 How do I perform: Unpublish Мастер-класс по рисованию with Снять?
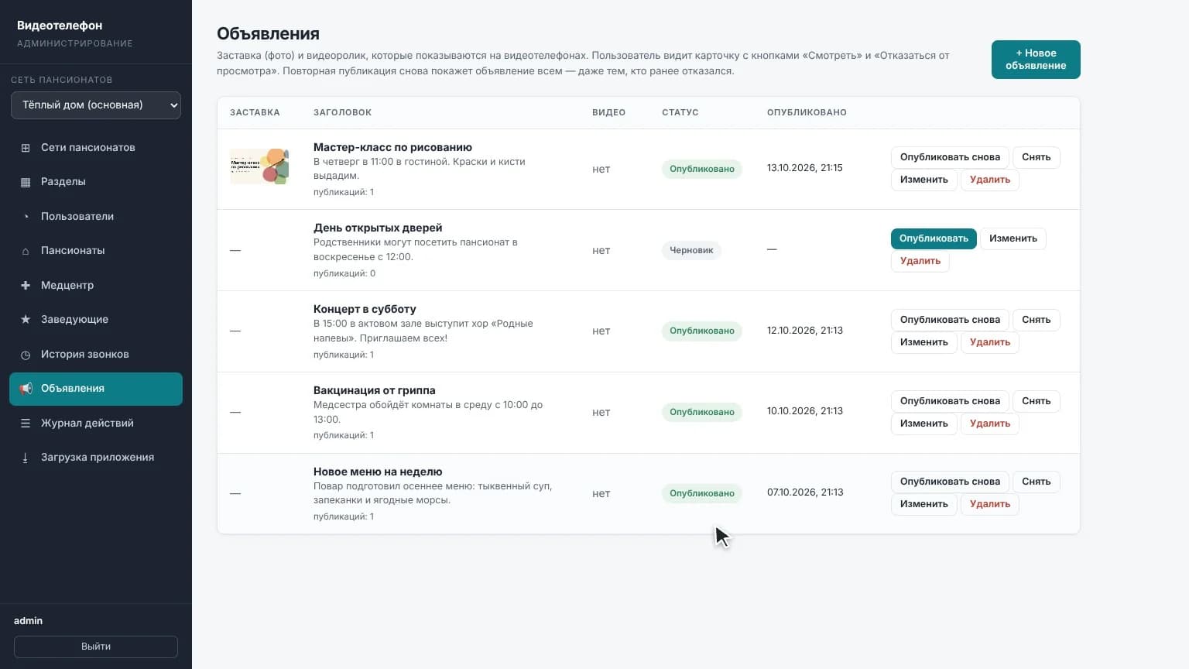coord(1036,157)
